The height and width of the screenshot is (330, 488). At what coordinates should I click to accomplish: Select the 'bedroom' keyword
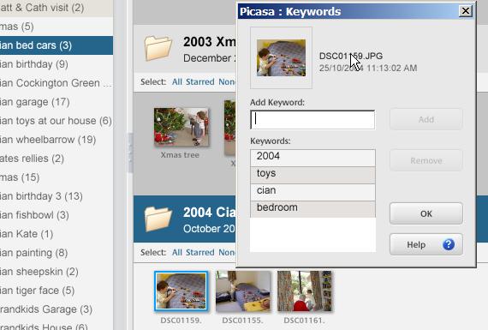[x=312, y=209]
